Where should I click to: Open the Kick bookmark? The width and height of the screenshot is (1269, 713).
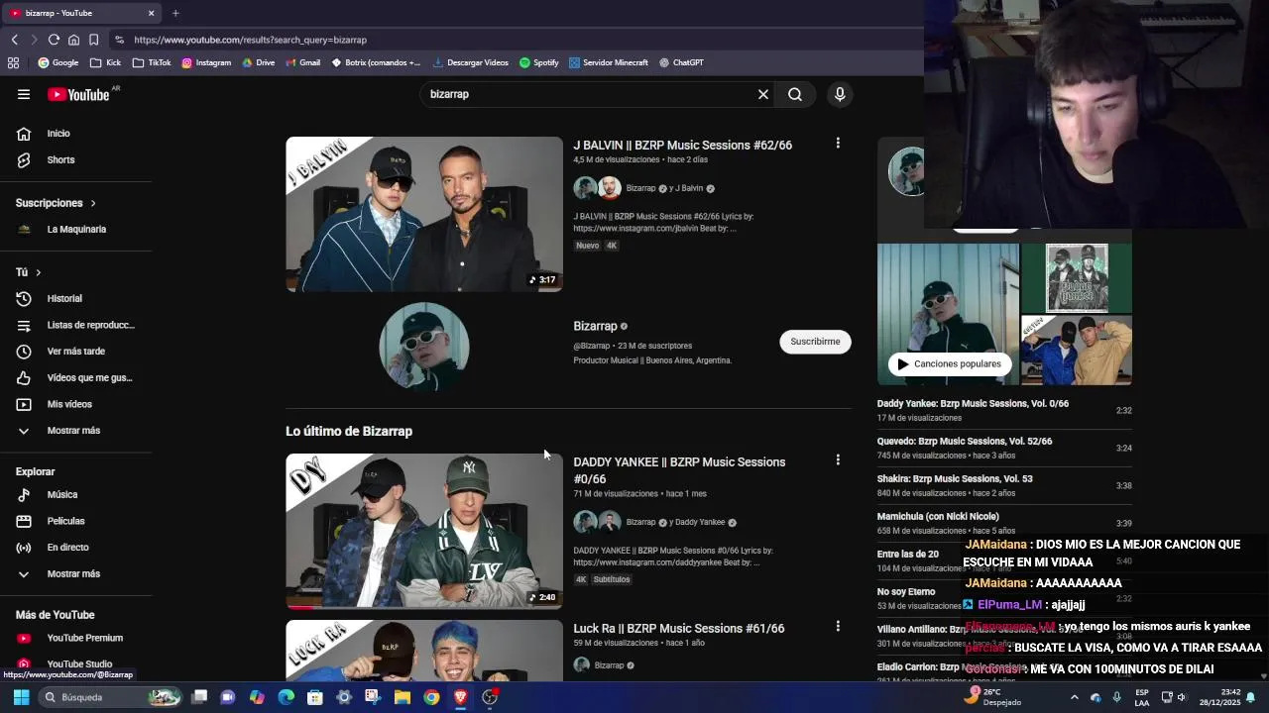[x=105, y=62]
